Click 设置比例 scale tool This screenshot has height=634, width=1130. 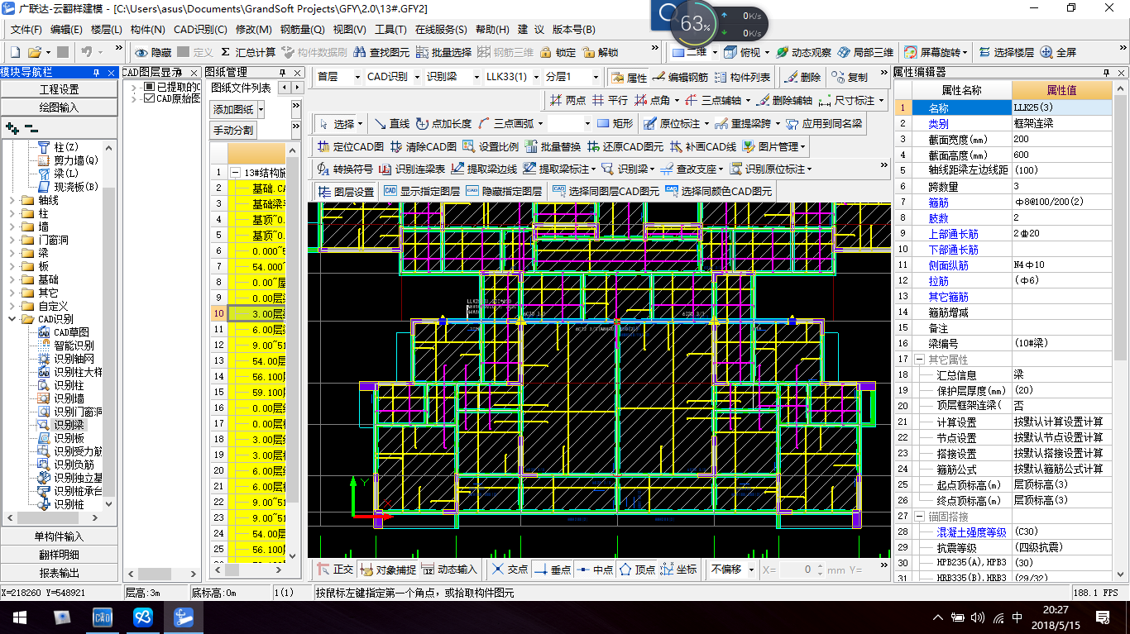(491, 146)
